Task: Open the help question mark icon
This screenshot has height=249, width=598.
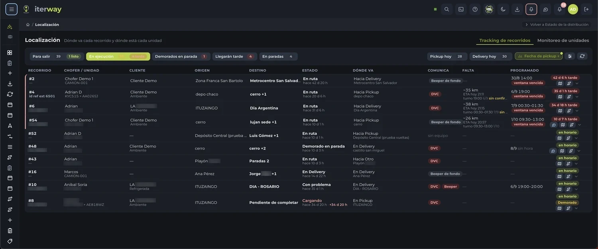Action: click(x=475, y=9)
